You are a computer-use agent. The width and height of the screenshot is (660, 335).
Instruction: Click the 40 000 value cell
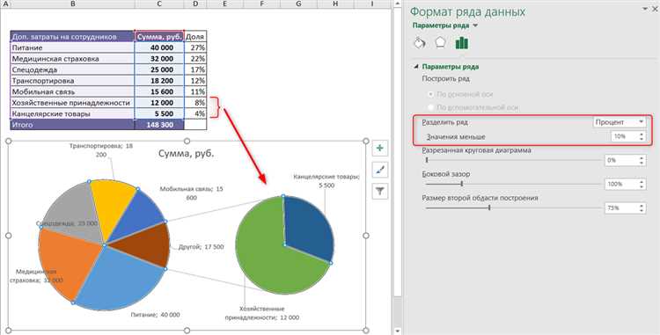[159, 47]
